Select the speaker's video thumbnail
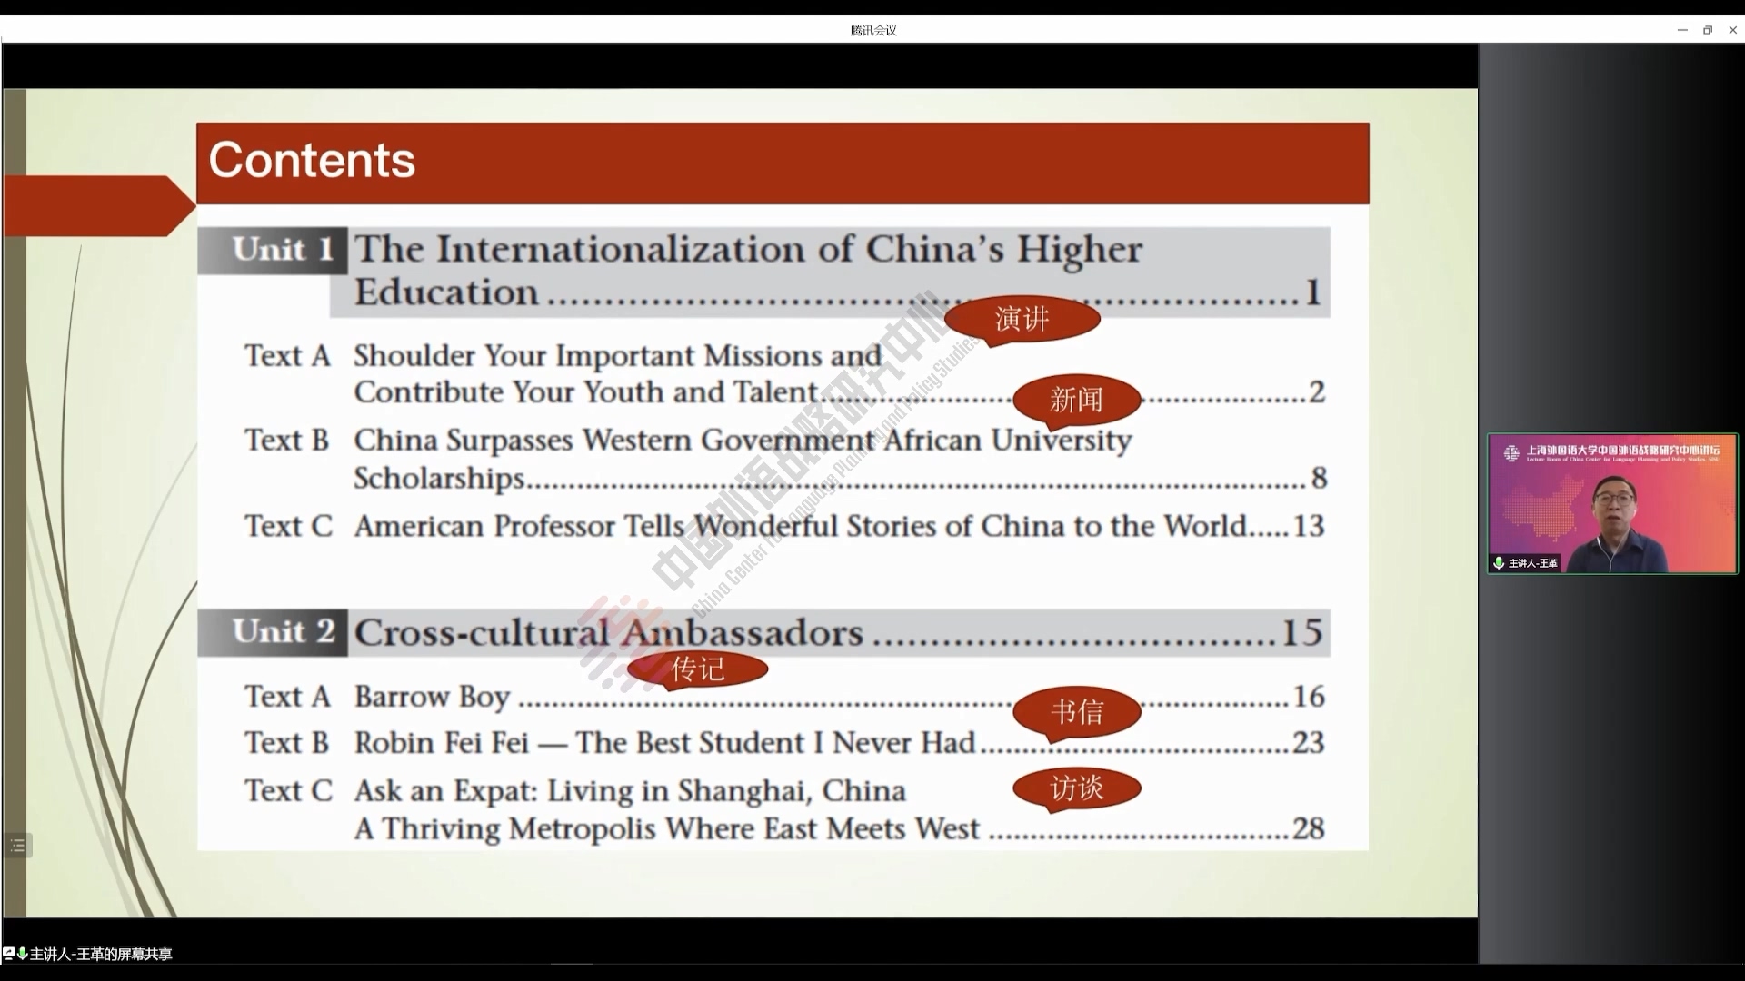Viewport: 1745px width, 981px height. [x=1612, y=504]
